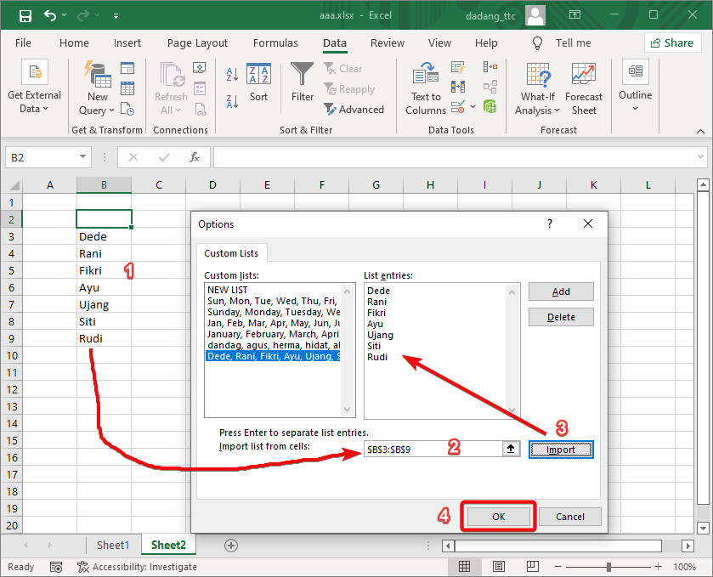Switch to the Formulas ribbon tab

tap(275, 42)
